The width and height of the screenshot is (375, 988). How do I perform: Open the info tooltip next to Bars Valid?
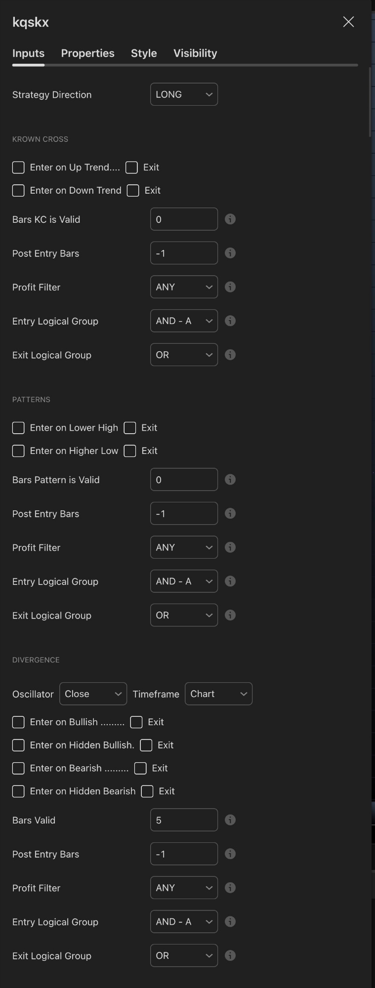coord(230,820)
